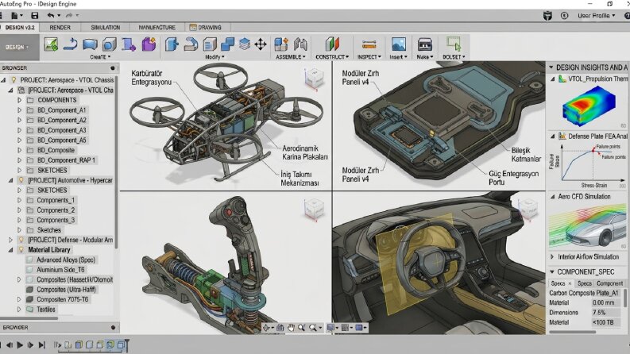Open the User Profile dropdown
630x354 pixels.
pyautogui.click(x=597, y=16)
